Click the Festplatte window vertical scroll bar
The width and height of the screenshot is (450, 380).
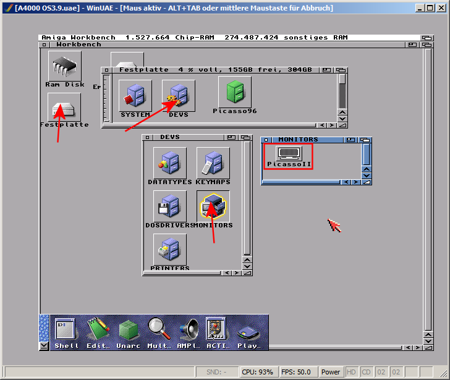[x=342, y=91]
